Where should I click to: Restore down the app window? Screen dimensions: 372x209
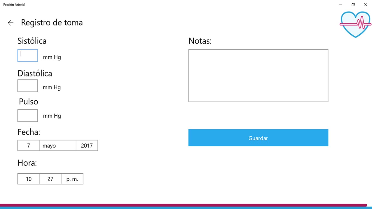tap(353, 5)
